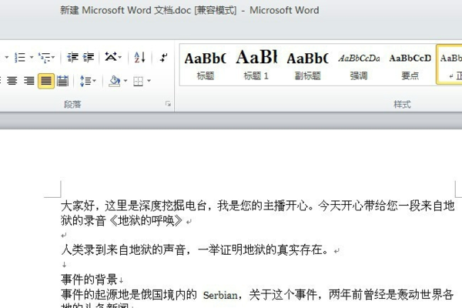Screen dimensions: 462x308
Task: Open the Asian layout dropdown
Action: click(x=113, y=57)
